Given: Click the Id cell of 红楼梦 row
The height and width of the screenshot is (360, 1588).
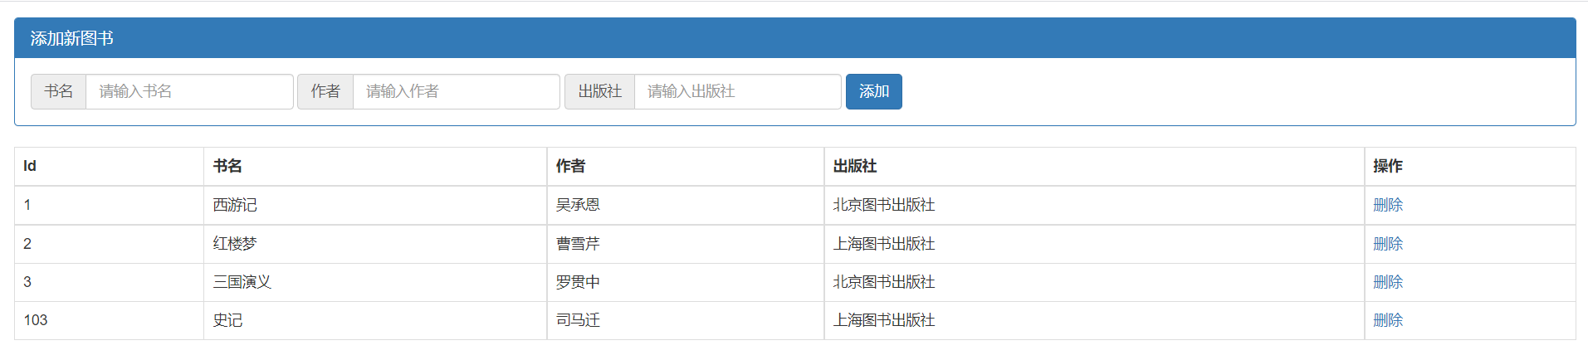Looking at the screenshot, I should [110, 244].
